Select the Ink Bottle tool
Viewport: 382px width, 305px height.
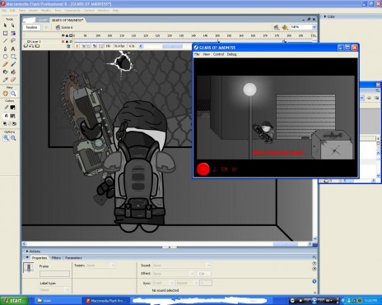5,72
